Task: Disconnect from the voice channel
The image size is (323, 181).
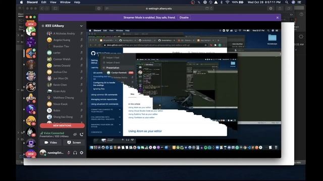Action: tap(82, 134)
